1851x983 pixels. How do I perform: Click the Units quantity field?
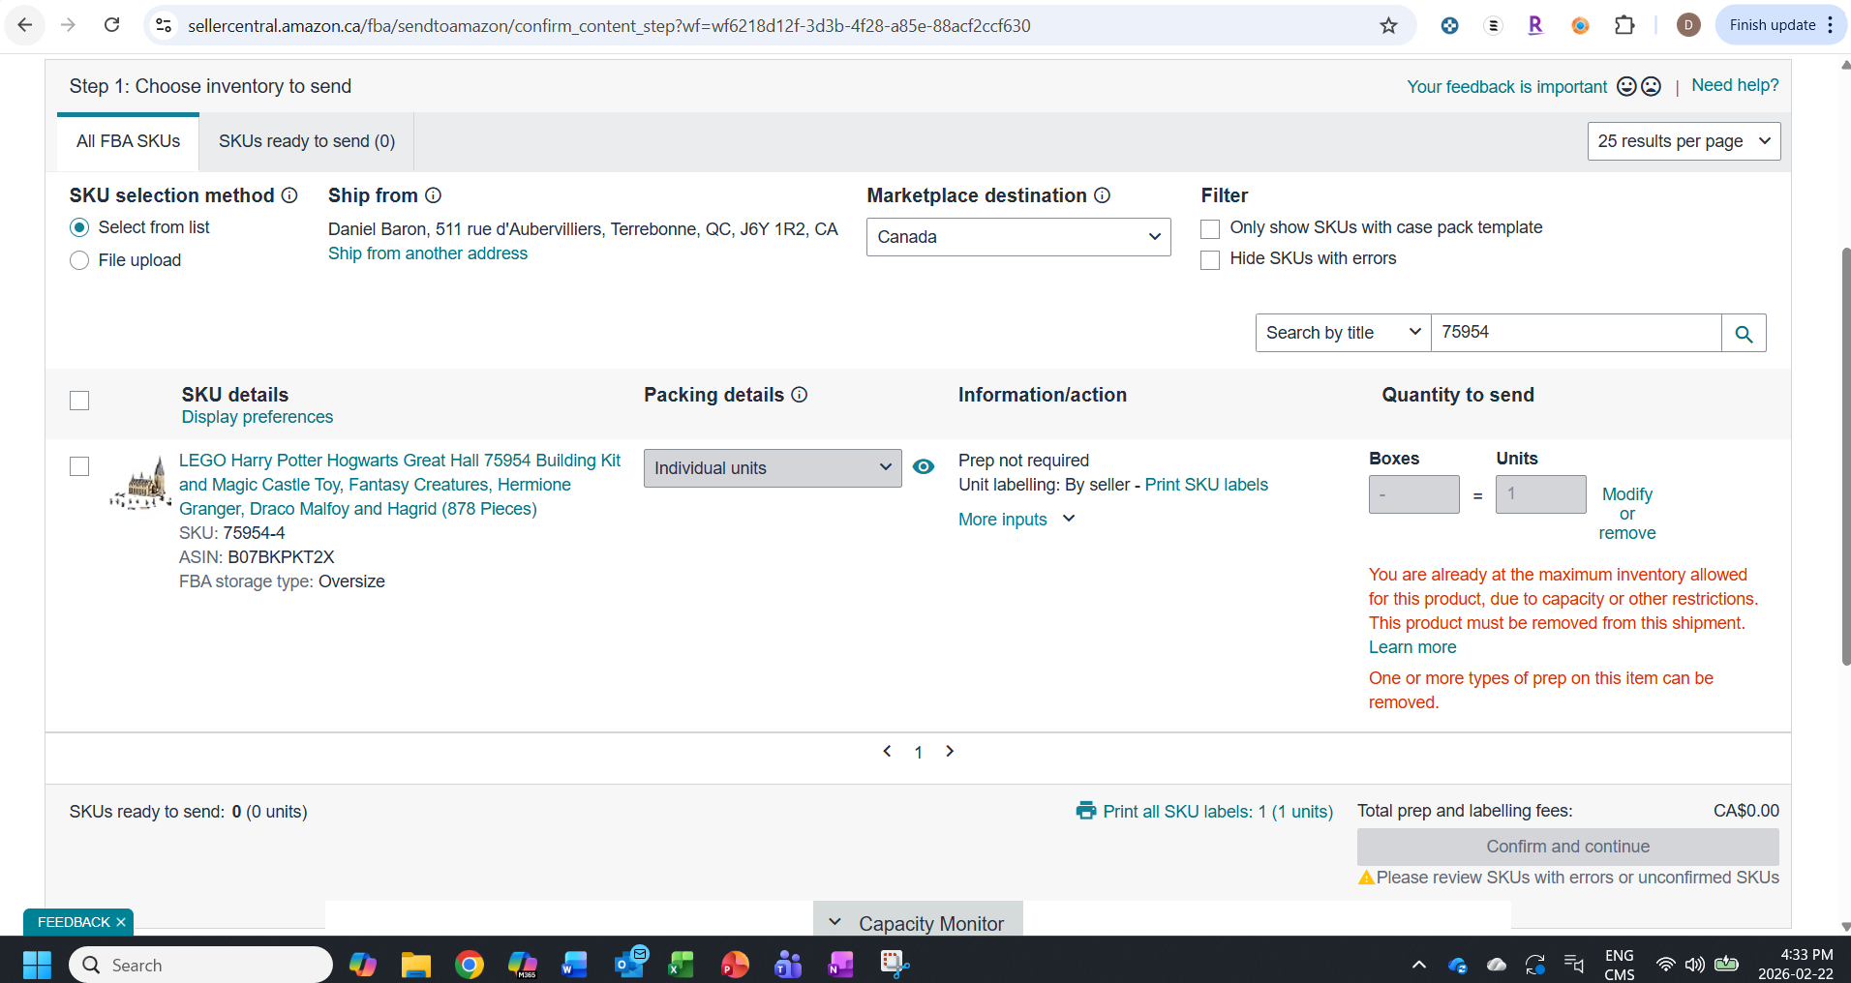point(1541,494)
